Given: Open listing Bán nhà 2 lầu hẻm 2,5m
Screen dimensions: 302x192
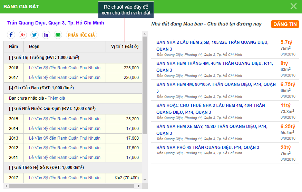Looking at the screenshot, I should tap(212, 42).
